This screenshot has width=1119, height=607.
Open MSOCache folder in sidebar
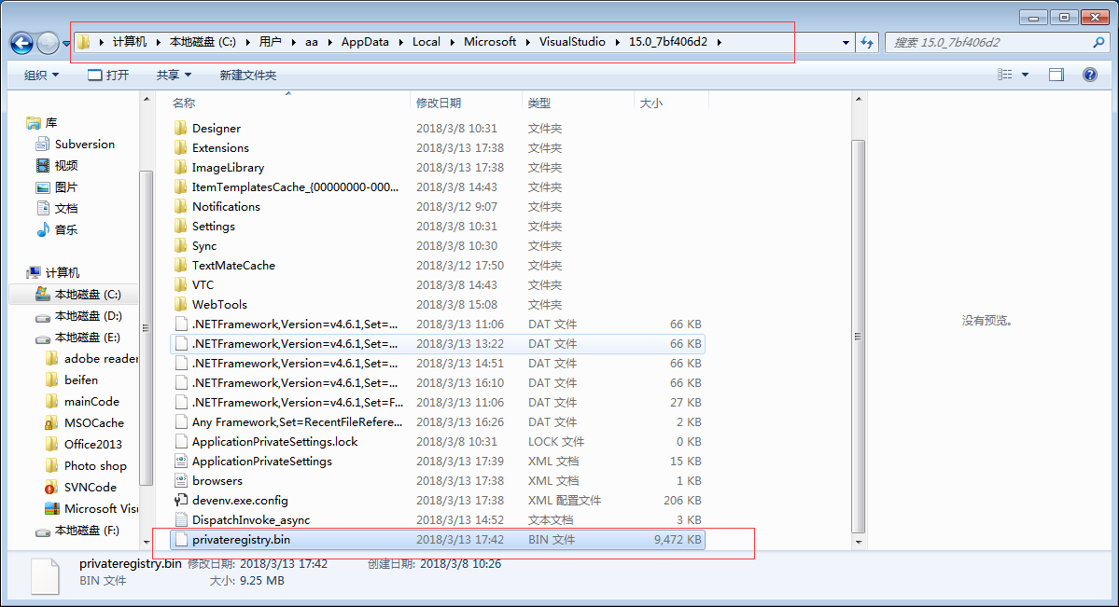click(93, 423)
